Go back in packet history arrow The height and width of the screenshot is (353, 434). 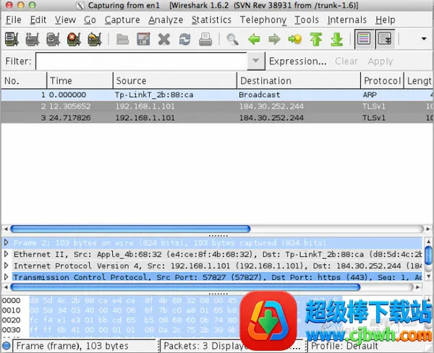point(254,39)
